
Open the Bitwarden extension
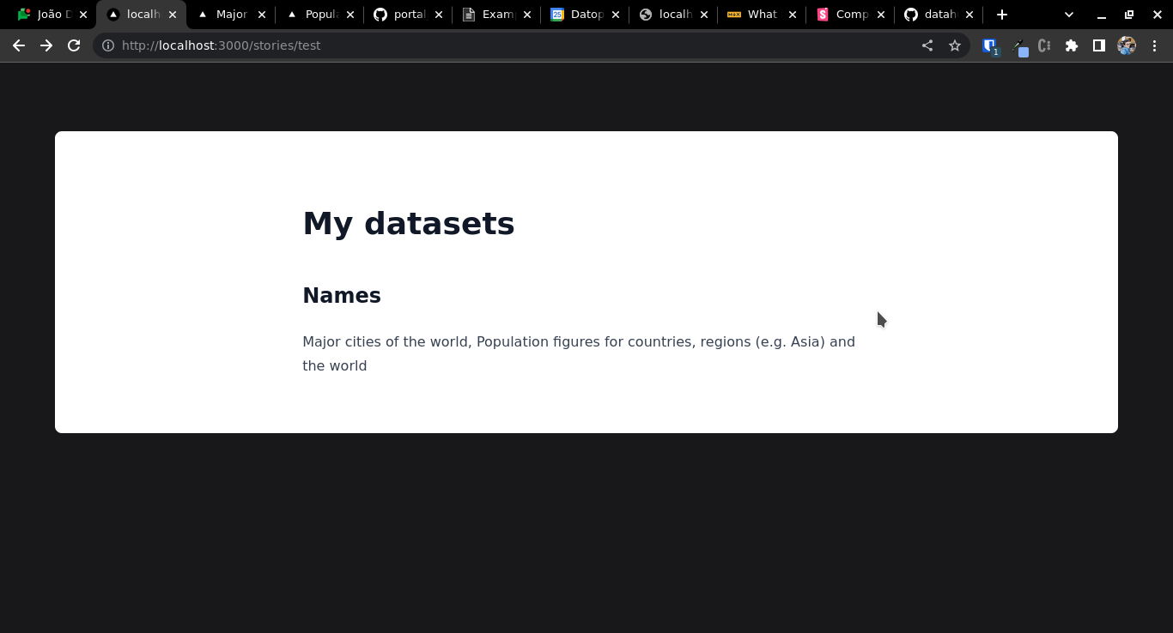pos(989,45)
